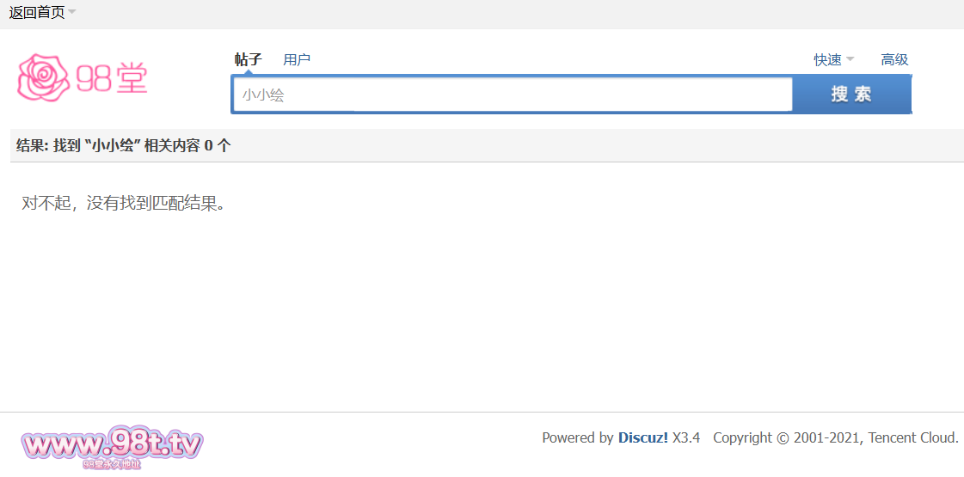Open 高级 advanced search
The width and height of the screenshot is (964, 477).
coord(894,59)
